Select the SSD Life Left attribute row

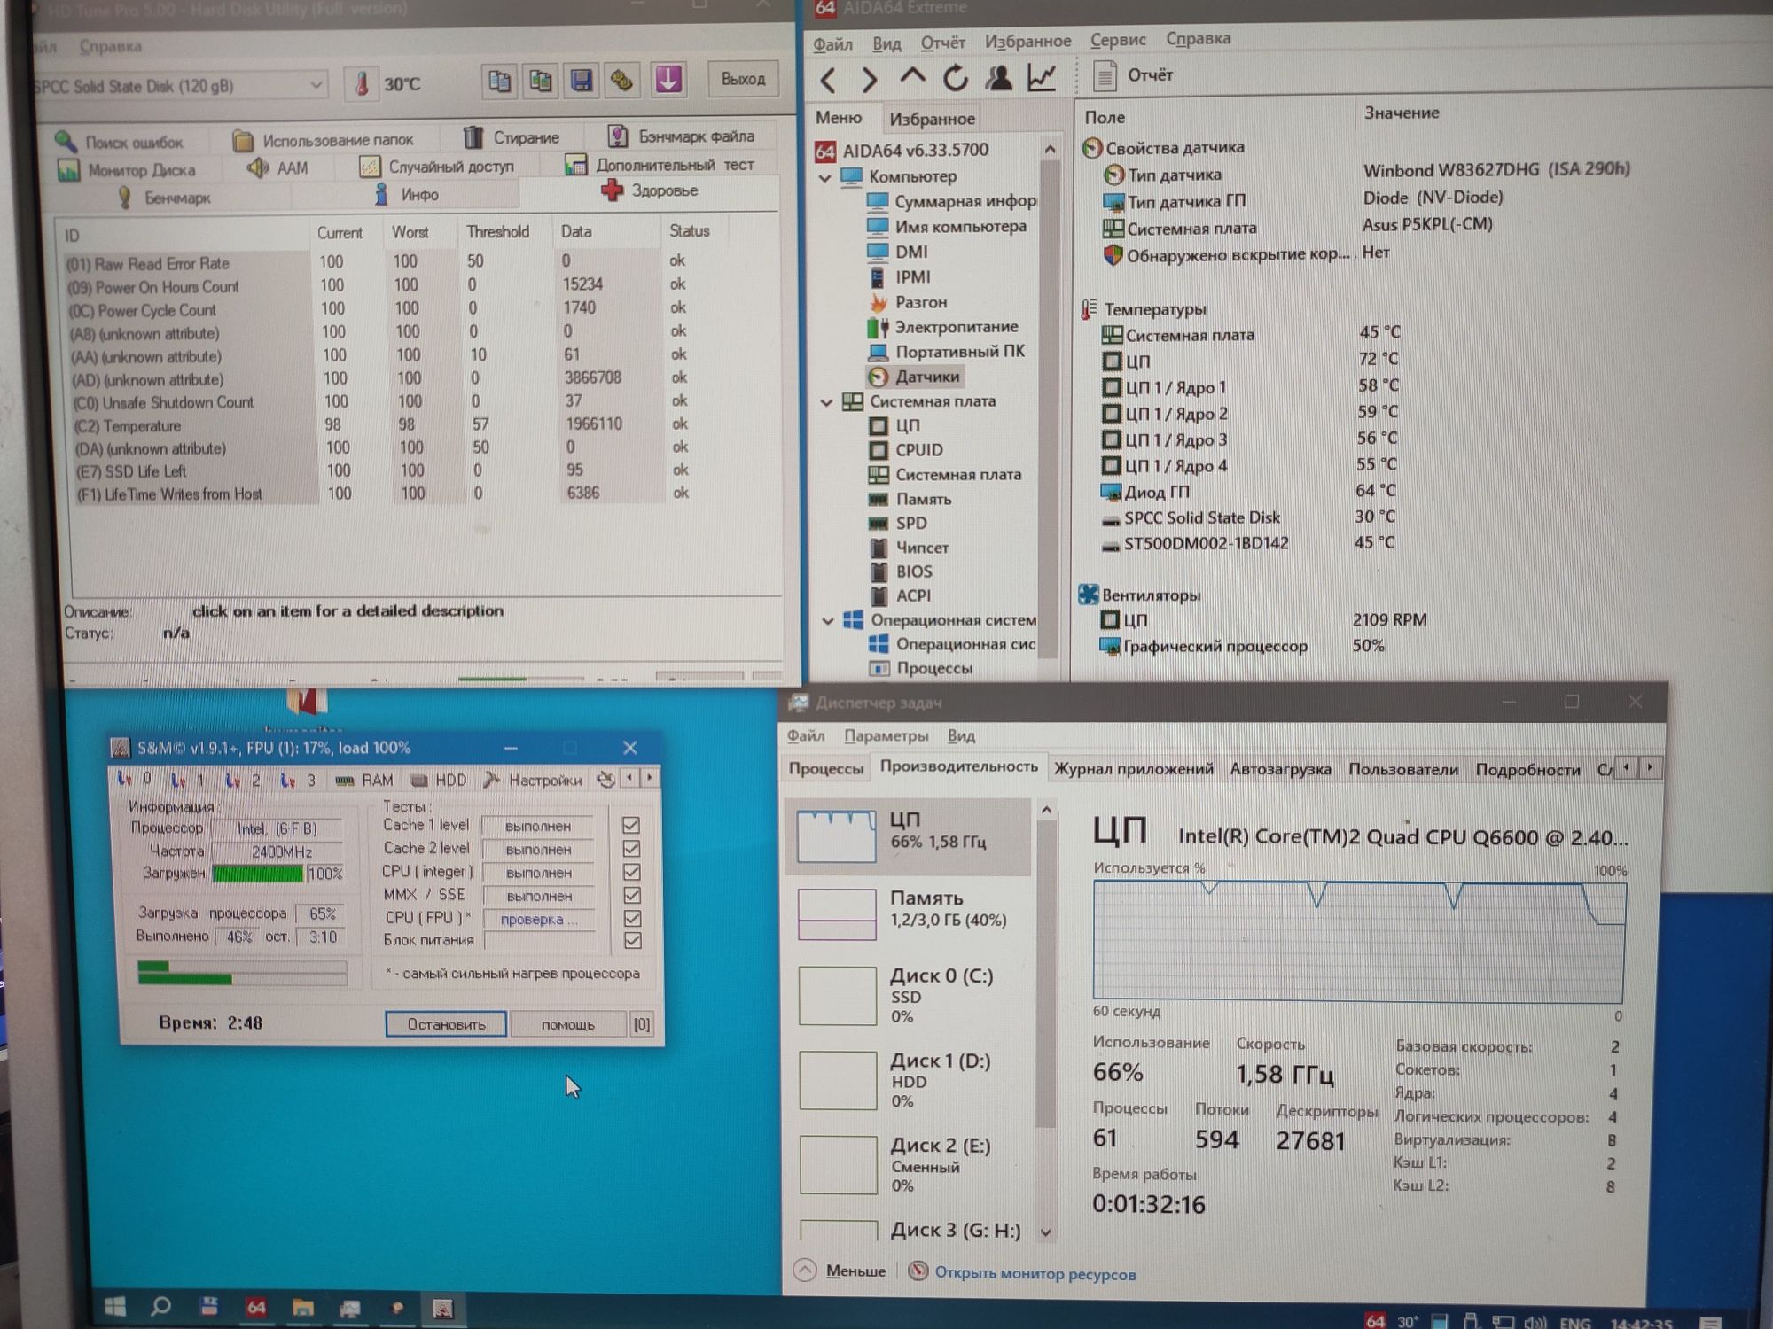[381, 470]
